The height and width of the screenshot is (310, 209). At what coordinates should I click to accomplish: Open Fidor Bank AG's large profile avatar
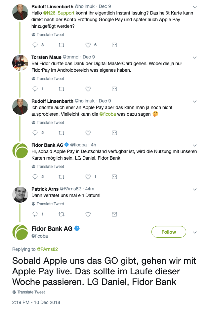20,232
